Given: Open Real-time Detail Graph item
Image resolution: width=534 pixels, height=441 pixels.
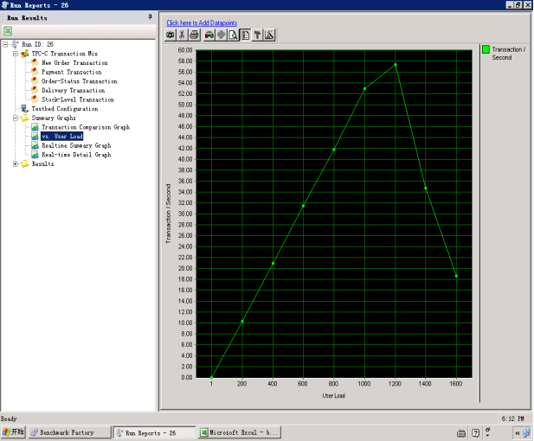Looking at the screenshot, I should pos(76,155).
